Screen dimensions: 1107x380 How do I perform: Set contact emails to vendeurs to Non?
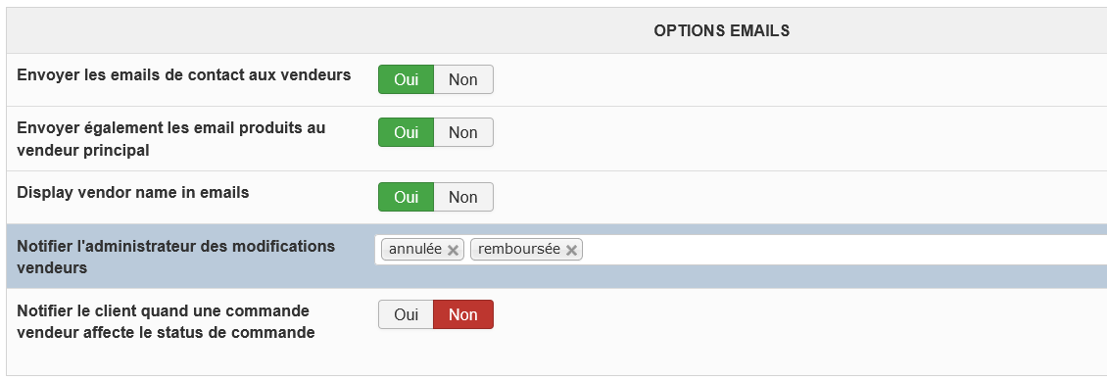pos(463,79)
